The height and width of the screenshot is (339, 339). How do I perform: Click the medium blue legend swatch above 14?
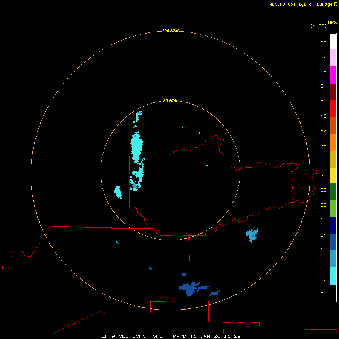(333, 242)
